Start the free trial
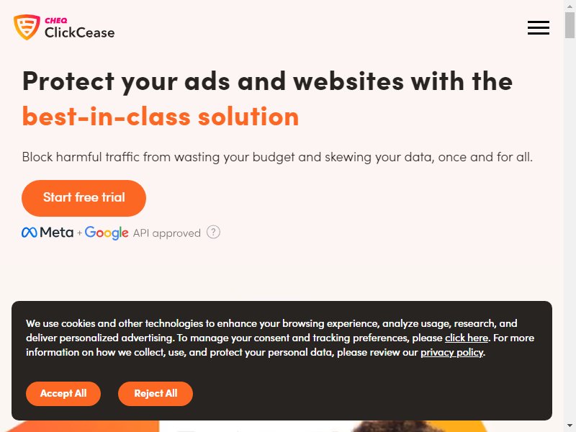576x432 pixels. tap(84, 198)
